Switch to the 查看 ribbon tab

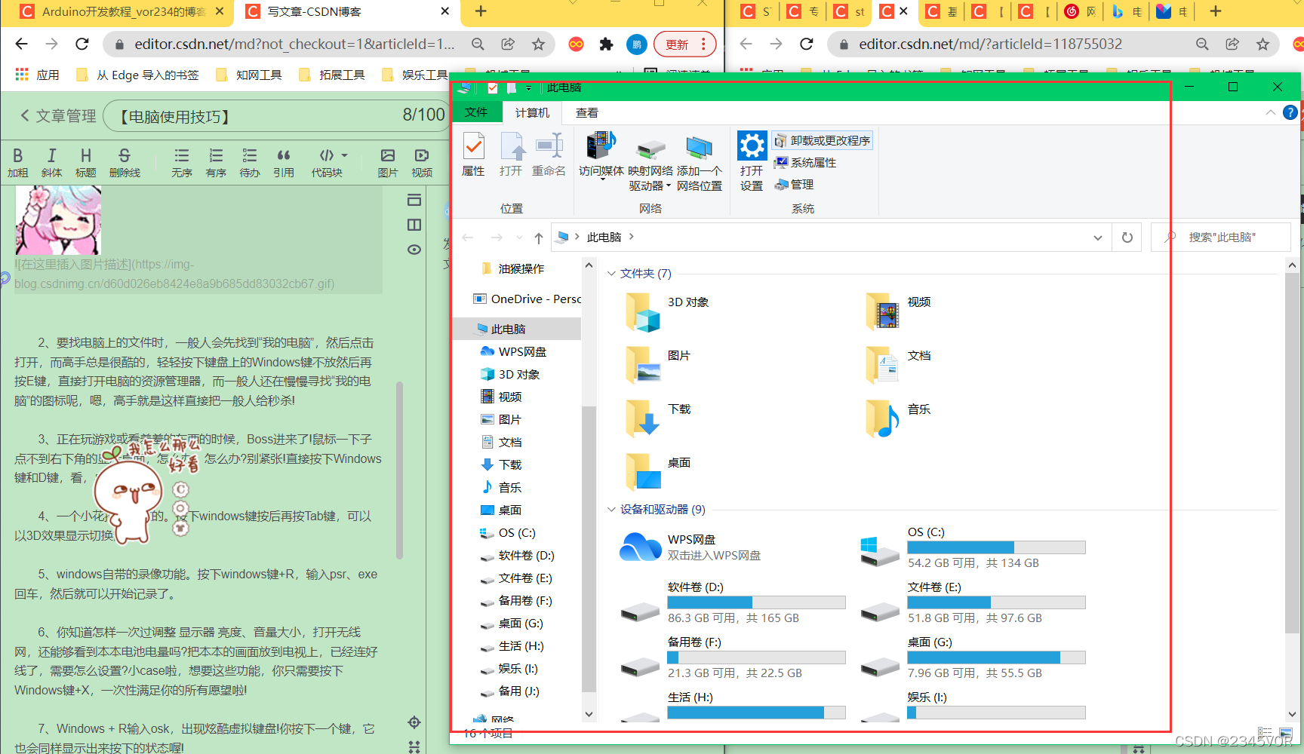pos(586,112)
